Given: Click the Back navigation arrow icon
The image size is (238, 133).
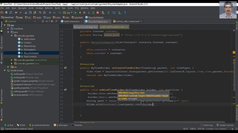Looking at the screenshot, I should pos(50,13).
